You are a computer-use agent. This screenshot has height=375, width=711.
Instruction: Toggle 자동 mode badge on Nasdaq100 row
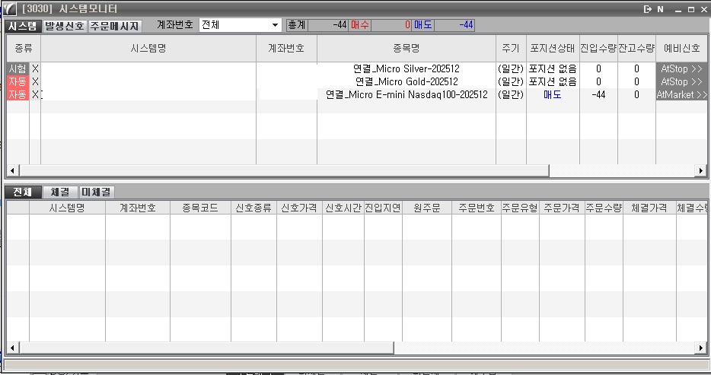point(18,94)
